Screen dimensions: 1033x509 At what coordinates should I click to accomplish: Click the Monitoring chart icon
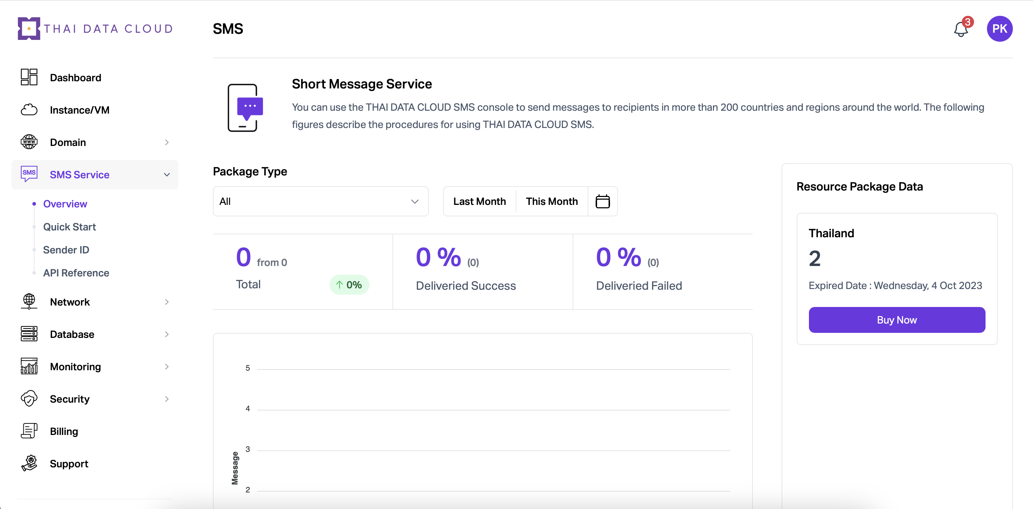(29, 366)
